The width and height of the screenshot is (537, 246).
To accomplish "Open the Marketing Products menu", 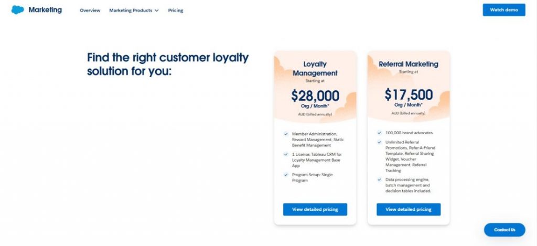I will point(134,10).
